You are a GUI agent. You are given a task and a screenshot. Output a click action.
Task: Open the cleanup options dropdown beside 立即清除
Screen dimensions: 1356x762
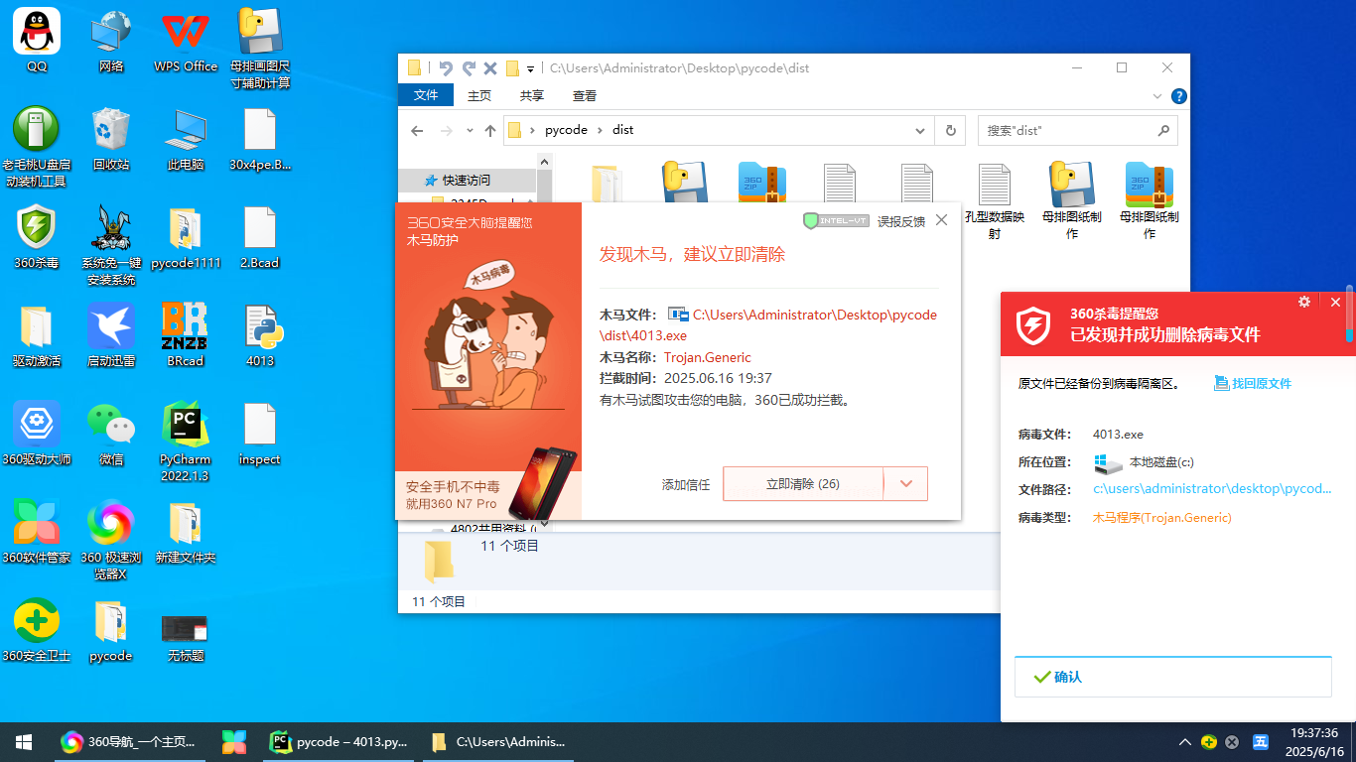click(x=904, y=483)
